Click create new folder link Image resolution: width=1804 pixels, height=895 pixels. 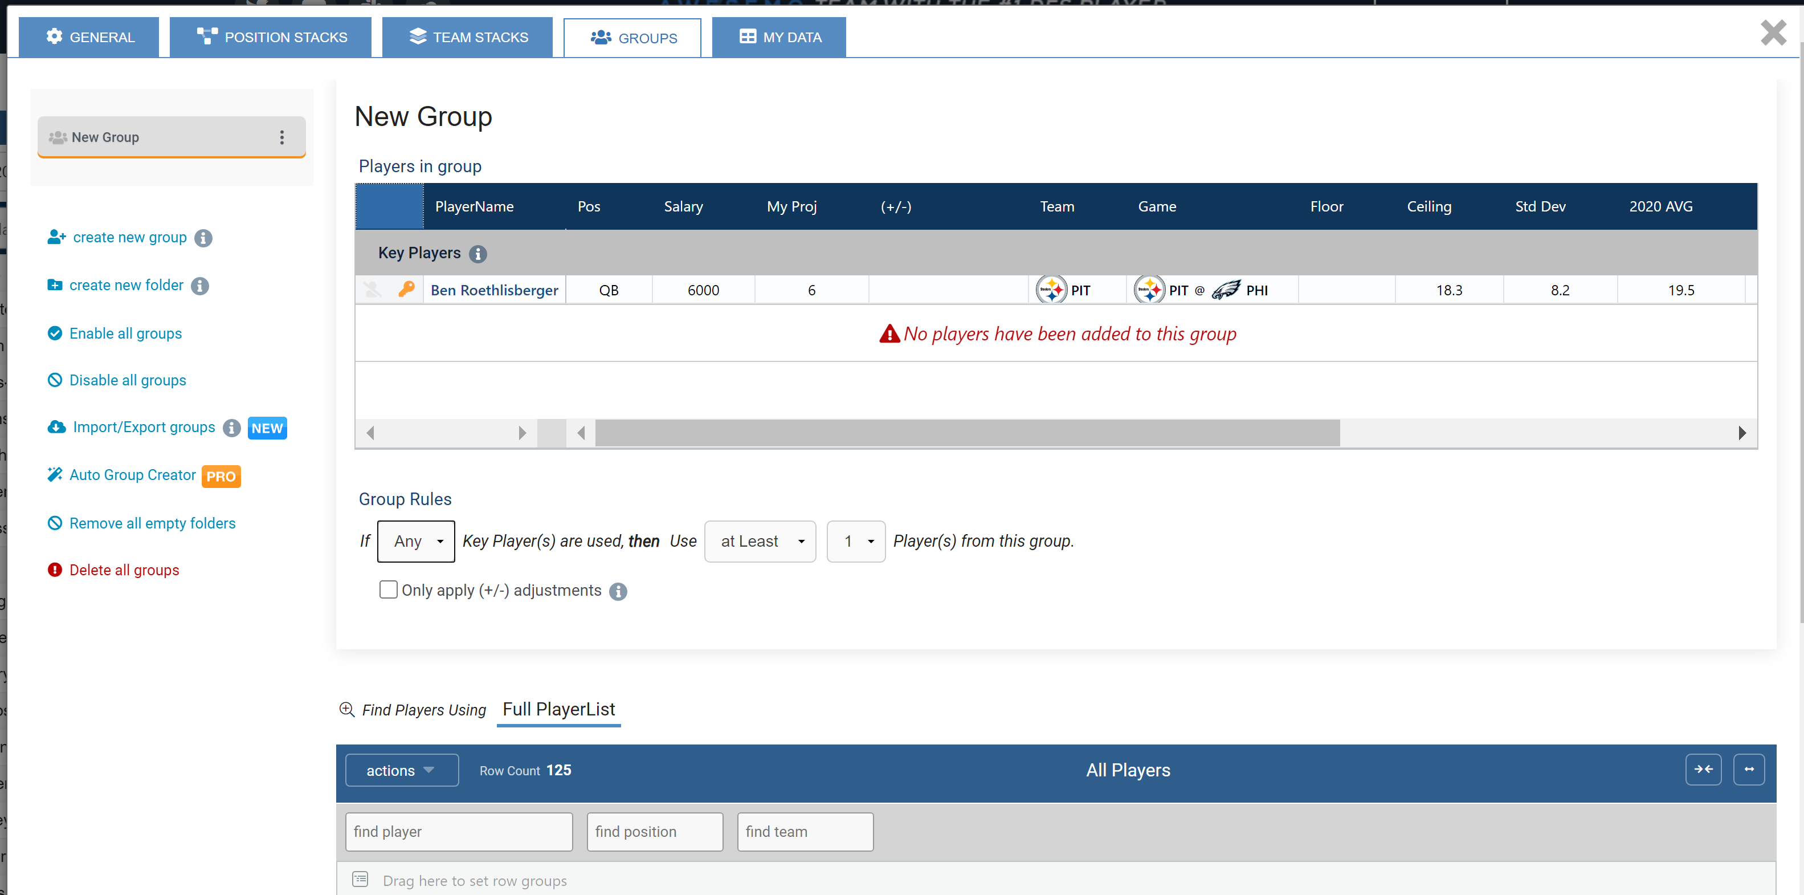coord(126,285)
